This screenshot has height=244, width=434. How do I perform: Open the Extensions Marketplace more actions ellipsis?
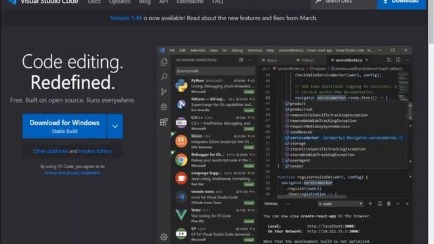pyautogui.click(x=250, y=60)
